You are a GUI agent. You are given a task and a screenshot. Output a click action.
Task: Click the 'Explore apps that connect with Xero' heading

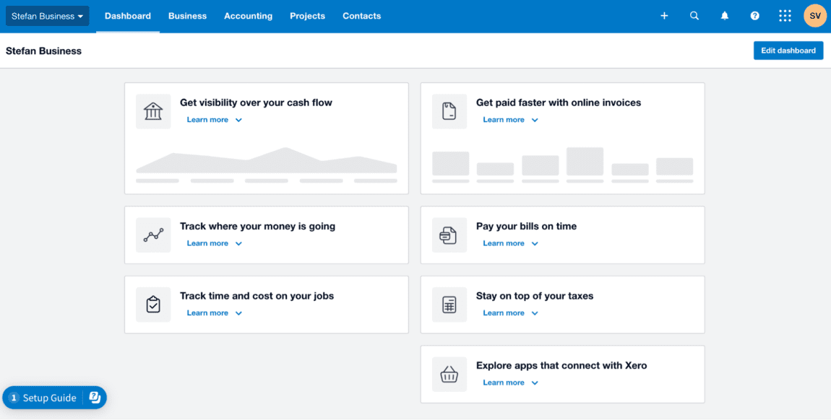pyautogui.click(x=561, y=366)
